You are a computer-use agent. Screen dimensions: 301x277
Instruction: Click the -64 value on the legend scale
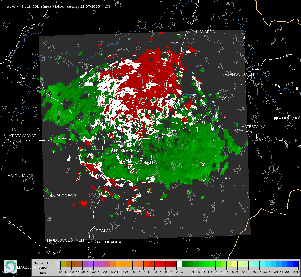click(60, 272)
